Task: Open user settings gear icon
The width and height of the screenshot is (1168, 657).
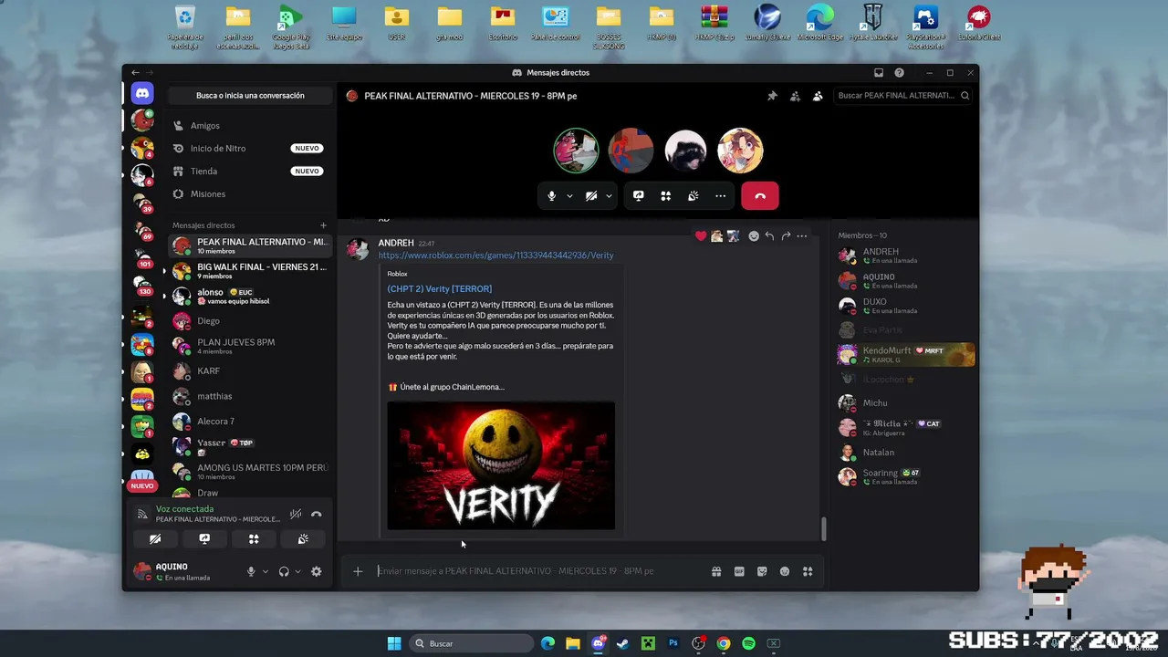Action: point(316,571)
